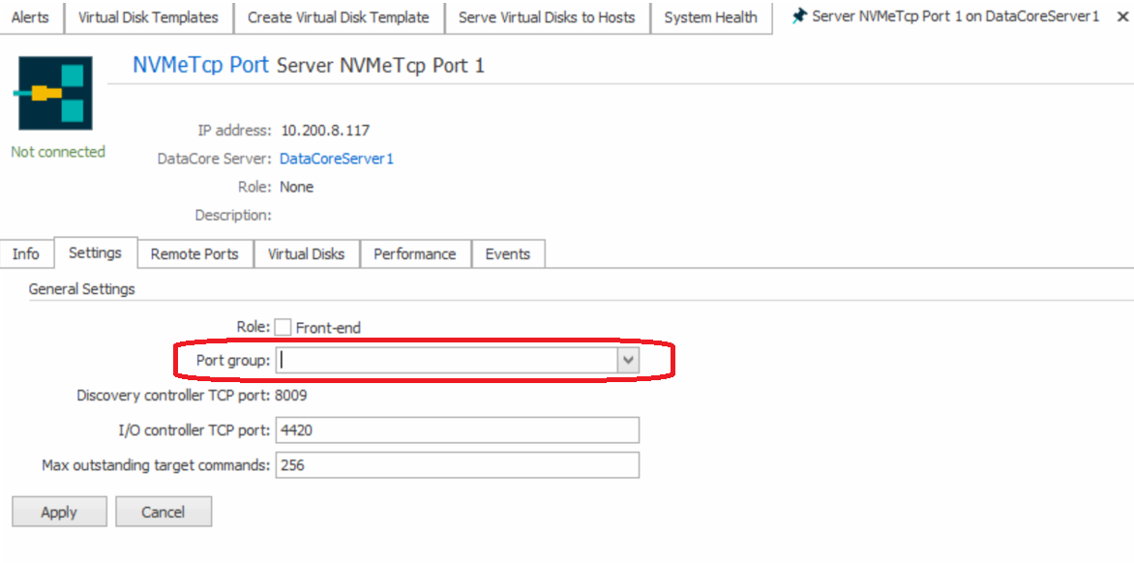This screenshot has width=1134, height=563.
Task: Open the Remote Ports tab
Action: 194,253
